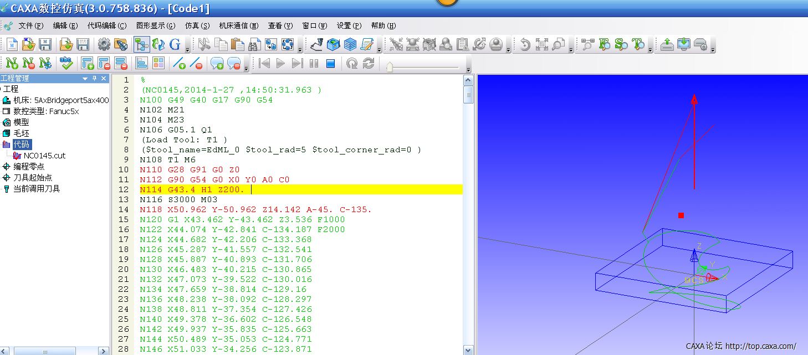This screenshot has width=808, height=355.
Task: Click the abc spell check icon
Action: 67,63
